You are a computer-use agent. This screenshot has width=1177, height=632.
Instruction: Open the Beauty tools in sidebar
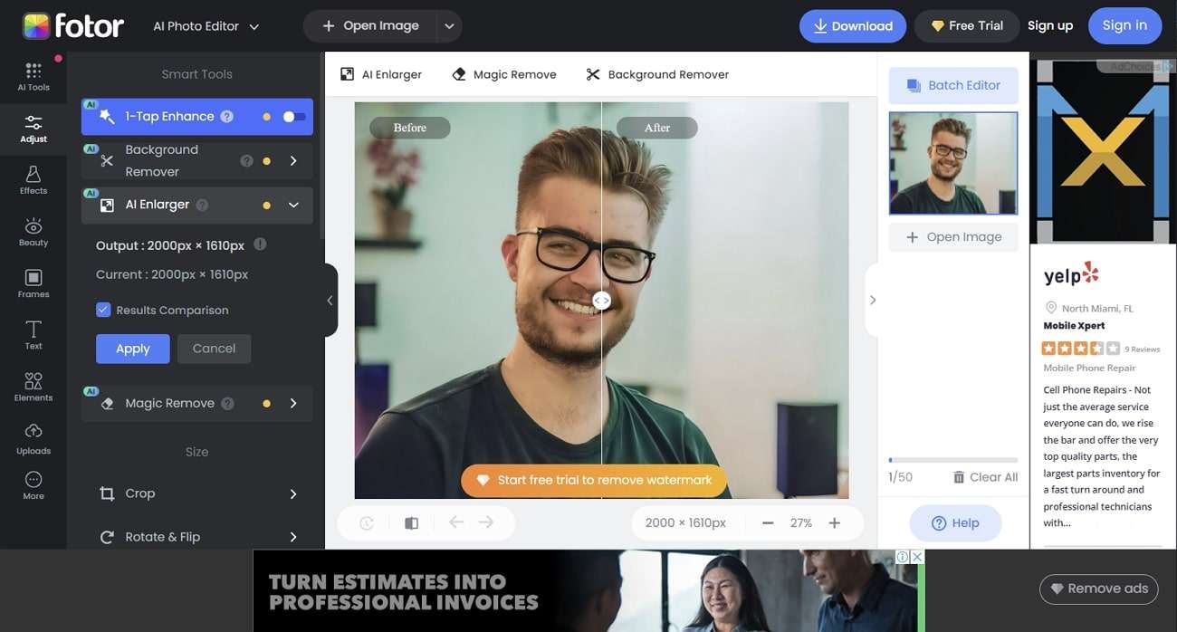pos(33,231)
